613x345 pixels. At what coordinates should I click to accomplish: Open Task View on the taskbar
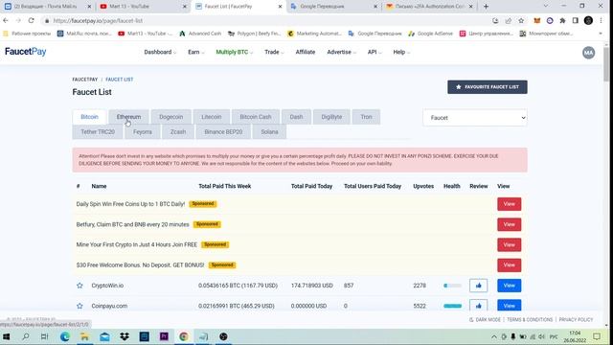pos(45,336)
